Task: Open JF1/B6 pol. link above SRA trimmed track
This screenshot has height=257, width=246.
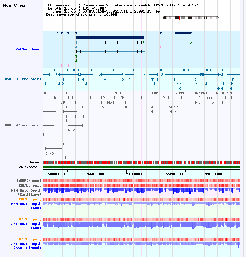Action: (30, 239)
